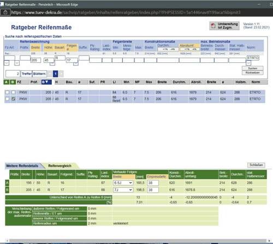The height and width of the screenshot is (244, 273).
Task: Click the Höhe input showing 45
Action: click(x=49, y=60)
